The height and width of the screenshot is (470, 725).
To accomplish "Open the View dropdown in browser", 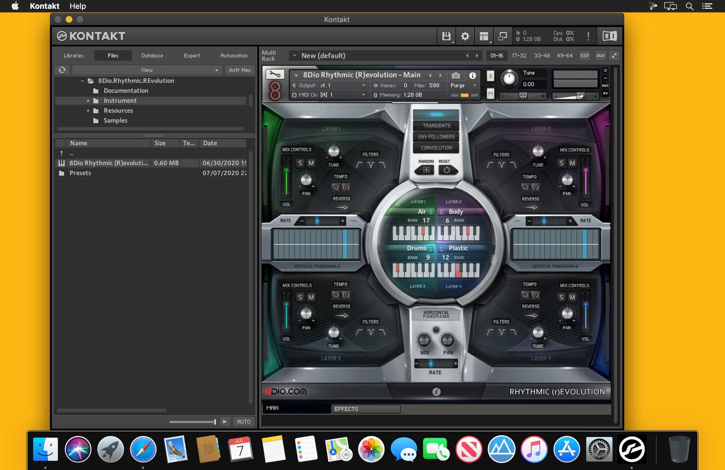I will (x=147, y=70).
